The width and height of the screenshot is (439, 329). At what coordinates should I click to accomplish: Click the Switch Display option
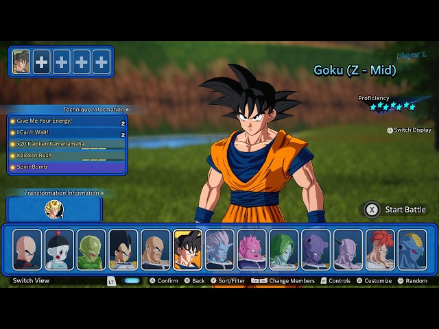[x=410, y=130]
